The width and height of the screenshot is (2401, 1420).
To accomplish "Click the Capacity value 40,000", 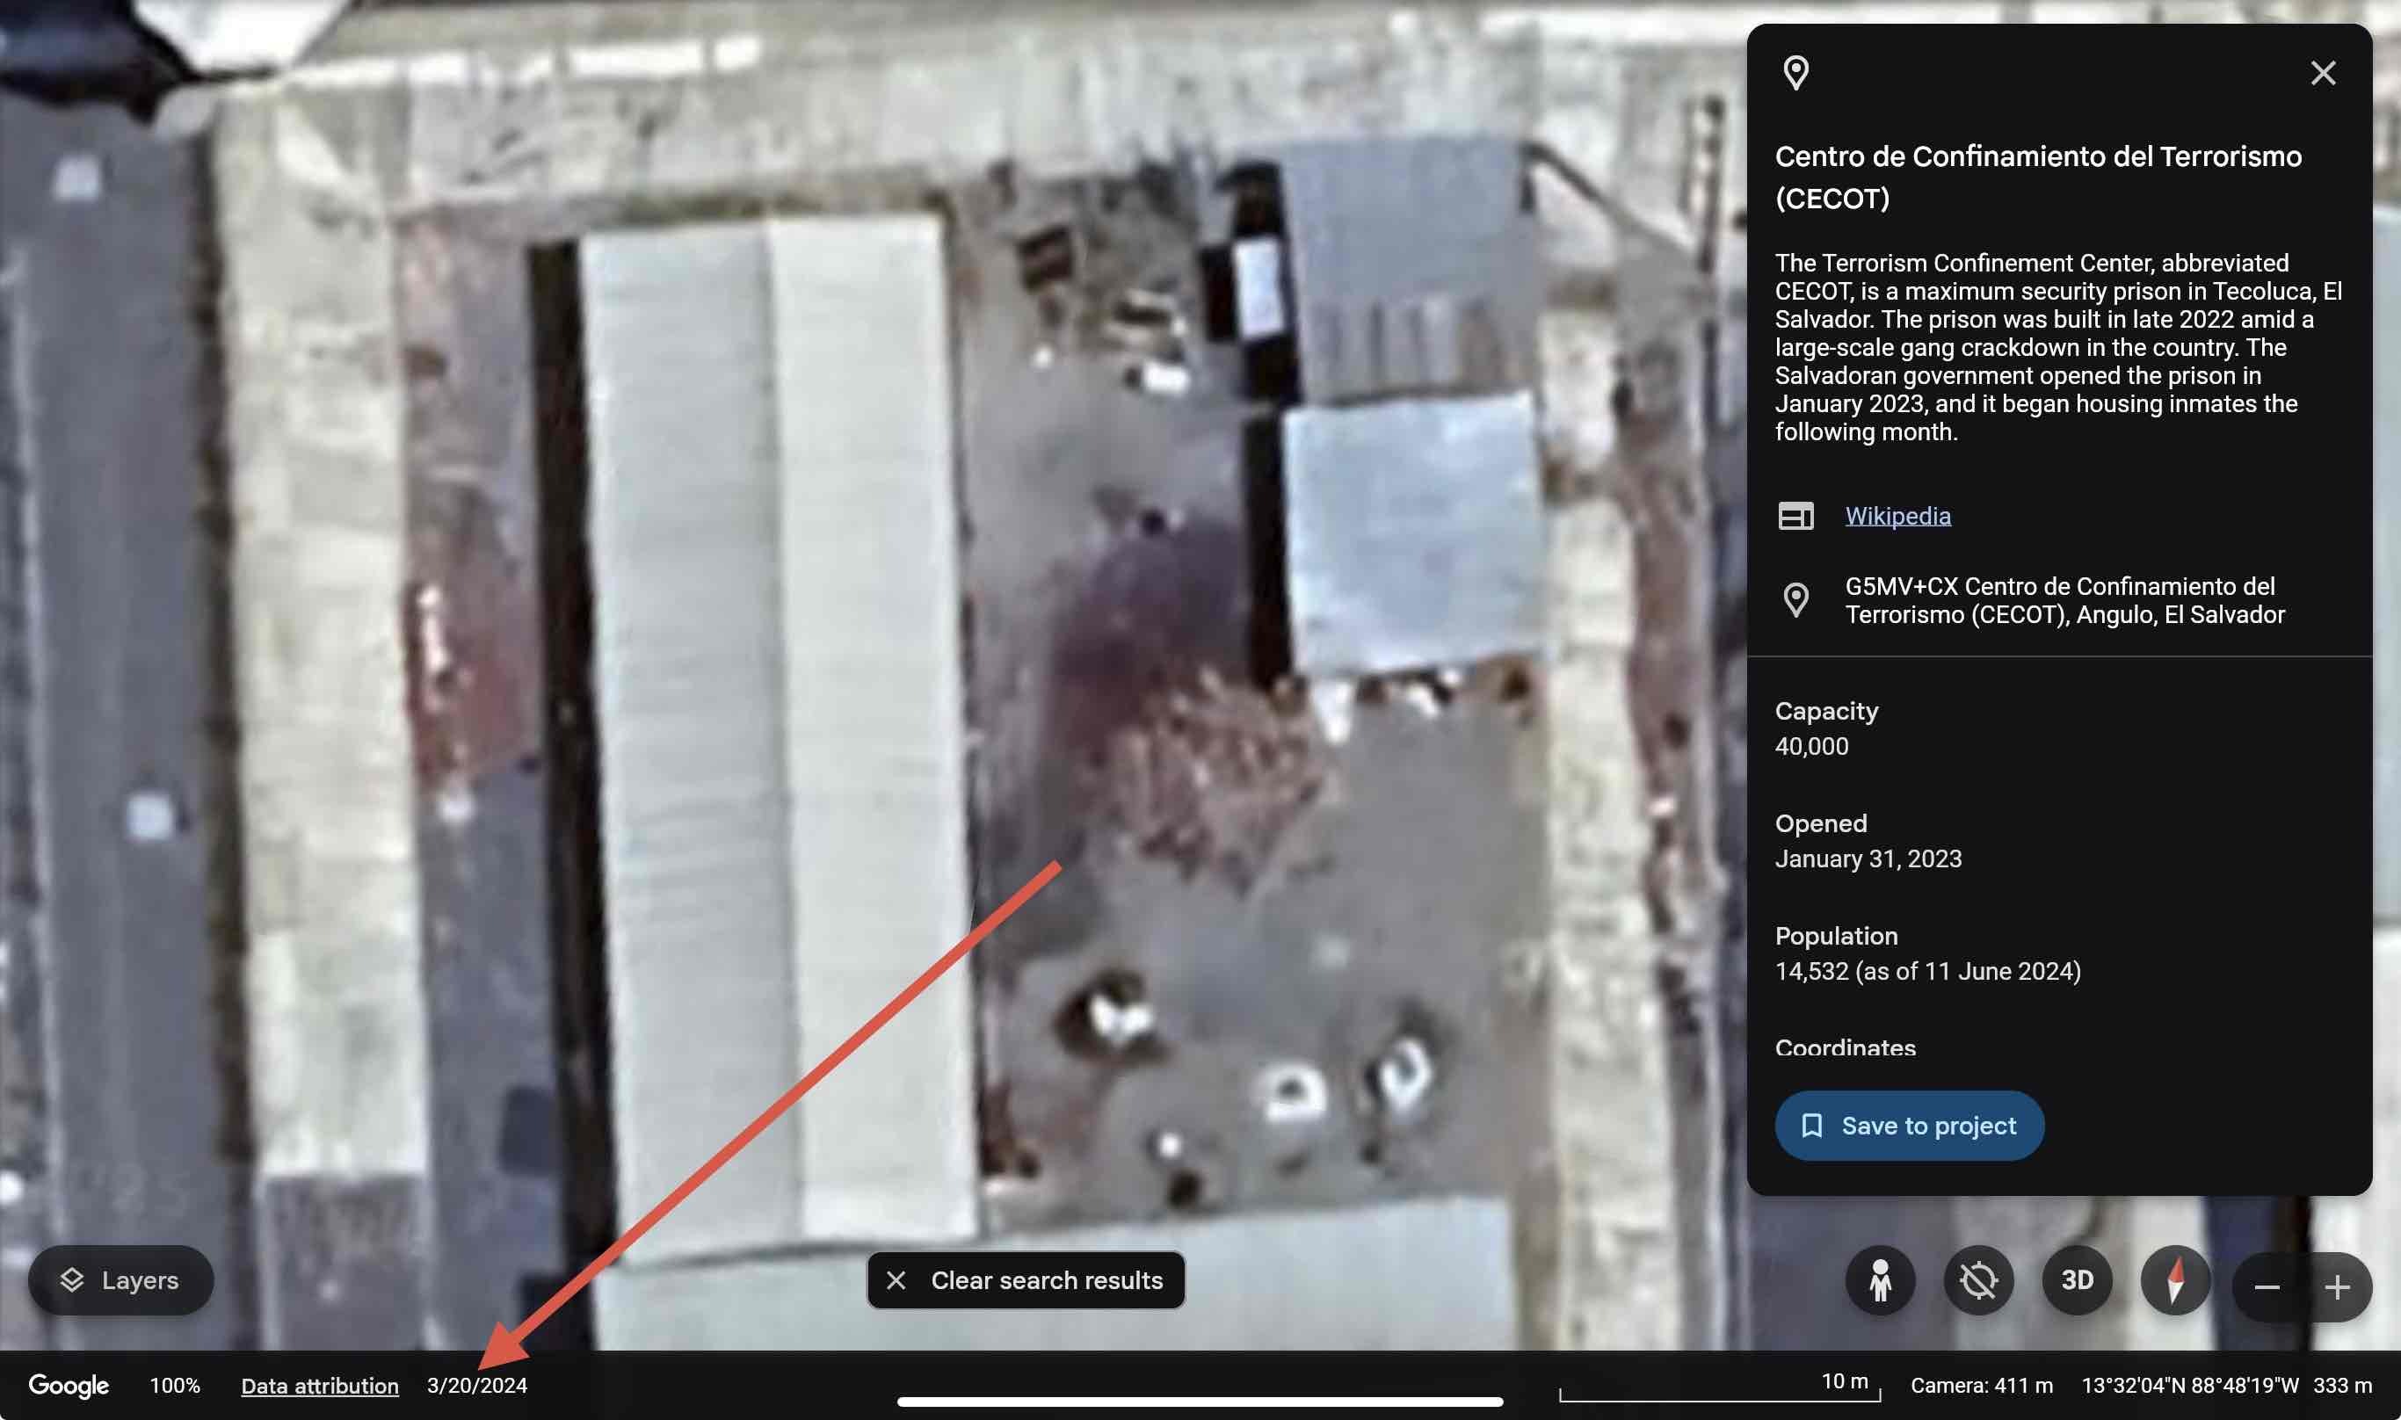I will (1811, 746).
